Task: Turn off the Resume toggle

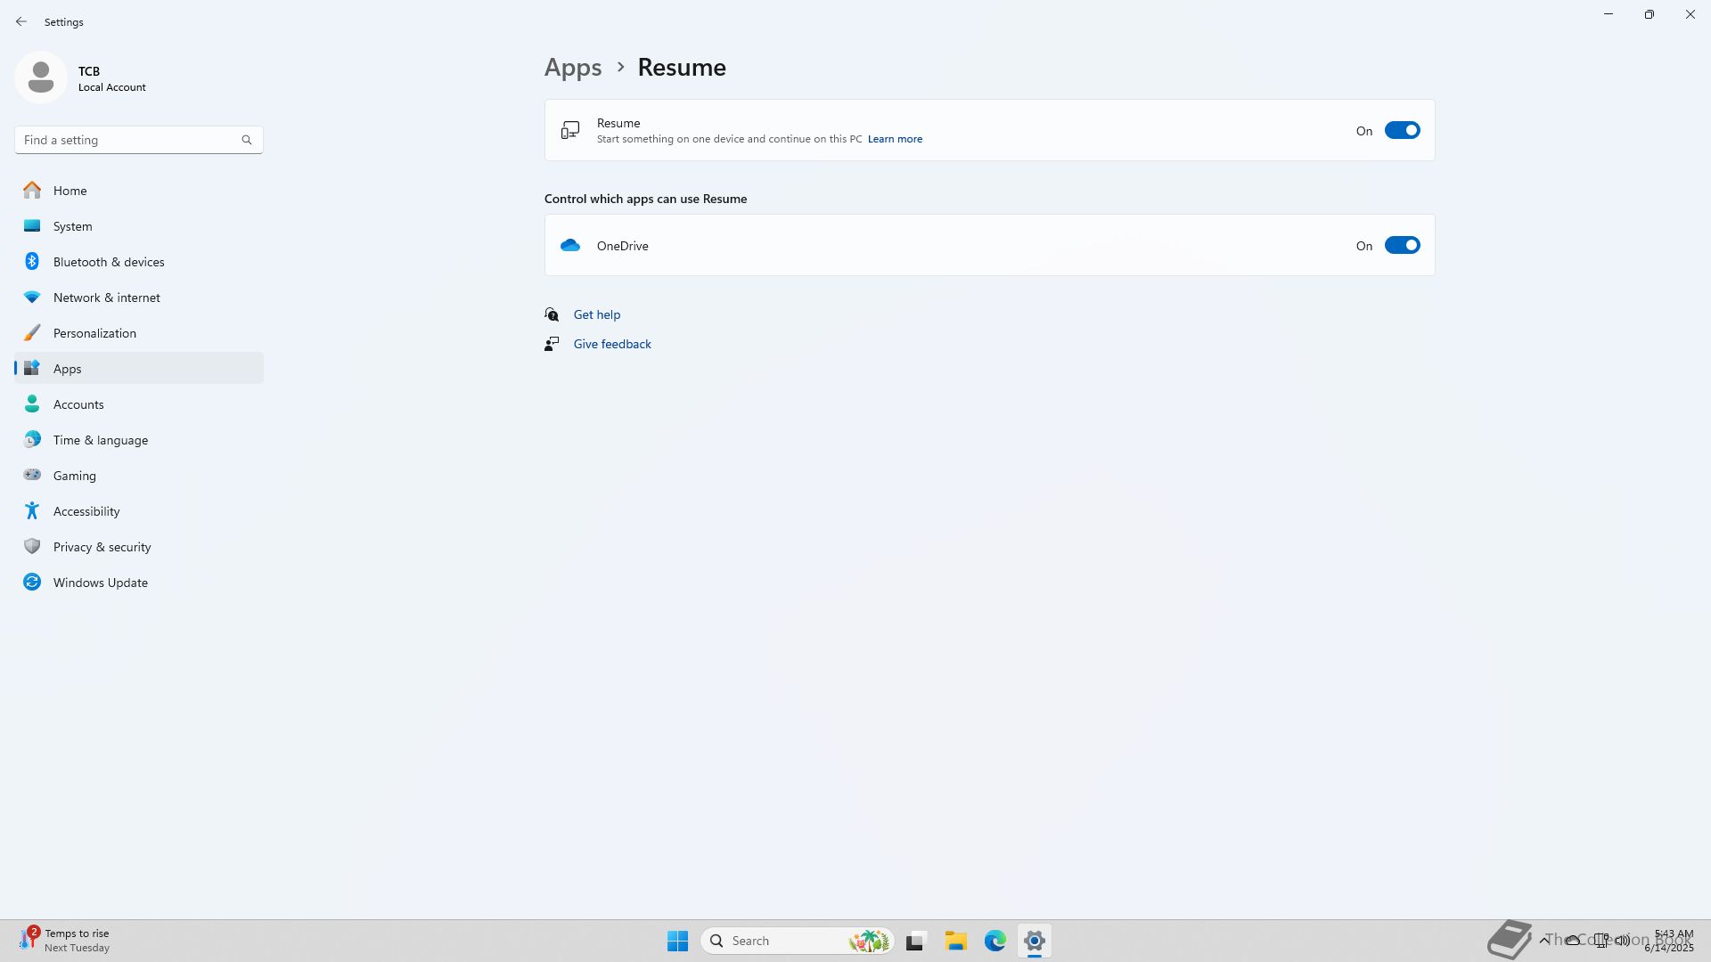Action: pyautogui.click(x=1402, y=131)
